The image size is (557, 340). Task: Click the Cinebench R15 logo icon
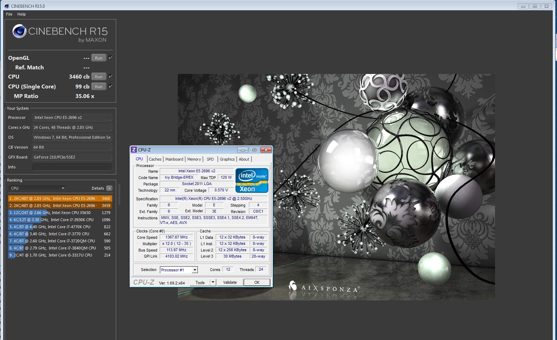[19, 31]
